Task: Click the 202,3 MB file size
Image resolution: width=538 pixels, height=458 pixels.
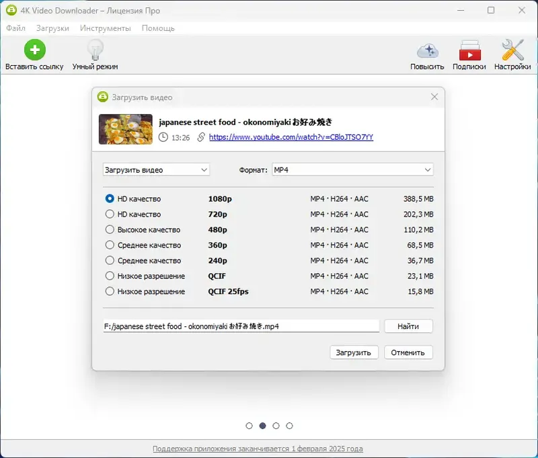Action: tap(418, 214)
